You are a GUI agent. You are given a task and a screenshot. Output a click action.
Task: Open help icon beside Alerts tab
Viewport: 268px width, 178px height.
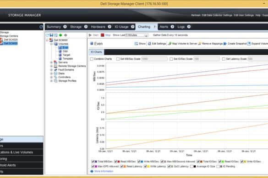[172, 26]
